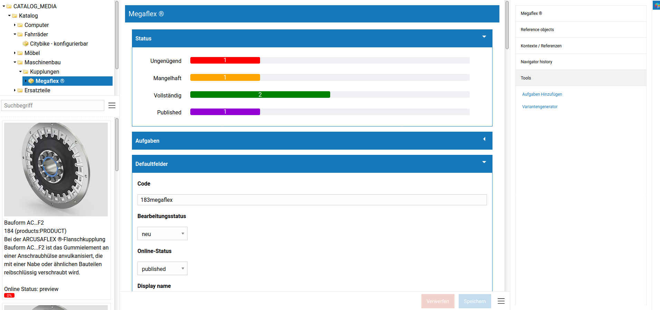Expand the Megaflex tree node arrow
This screenshot has height=310, width=660.
(x=26, y=81)
